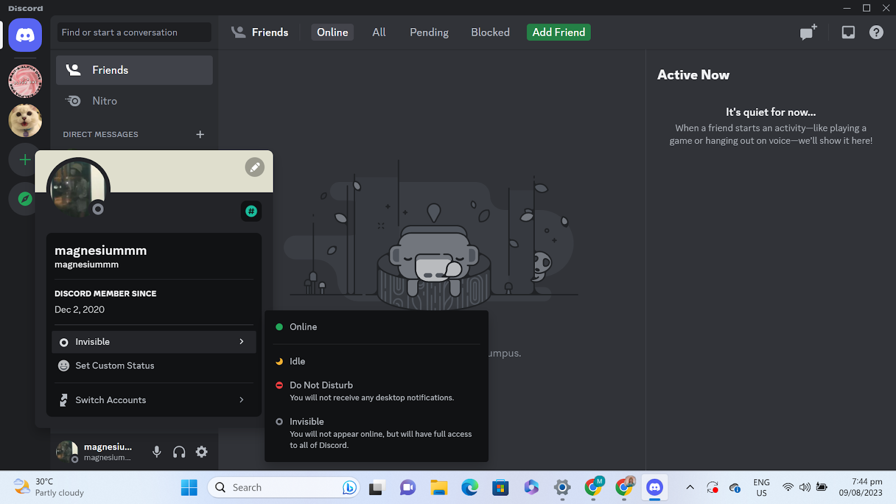
Task: Switch to the Online friends tab
Action: (x=333, y=32)
